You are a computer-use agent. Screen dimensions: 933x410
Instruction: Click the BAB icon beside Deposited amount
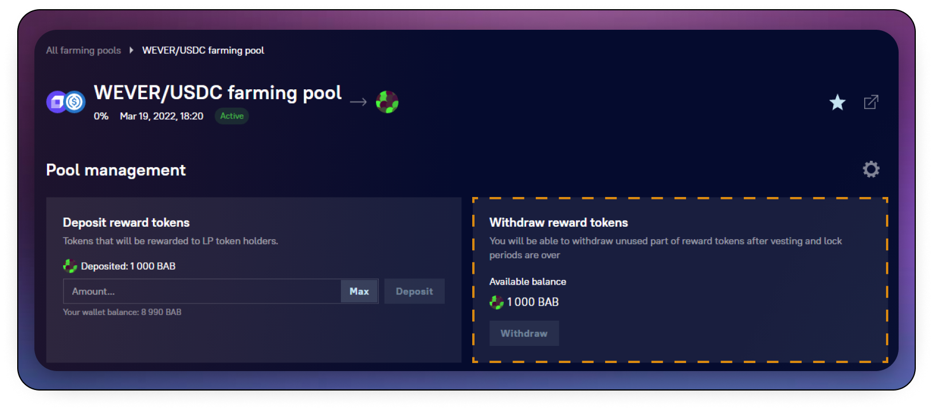70,266
